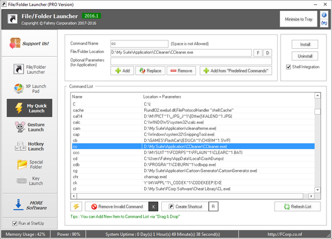The image size is (332, 239).
Task: Click the R button
Action: tap(213, 206)
